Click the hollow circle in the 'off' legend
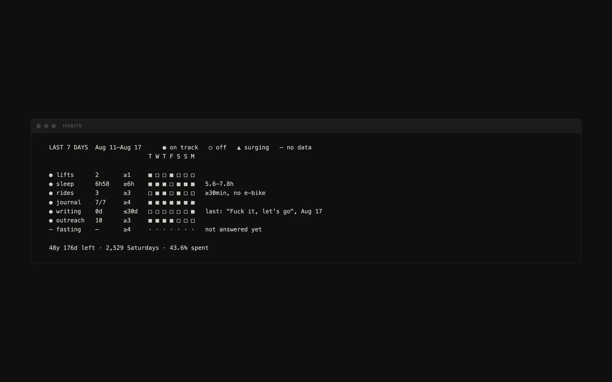The width and height of the screenshot is (612, 382). 210,148
